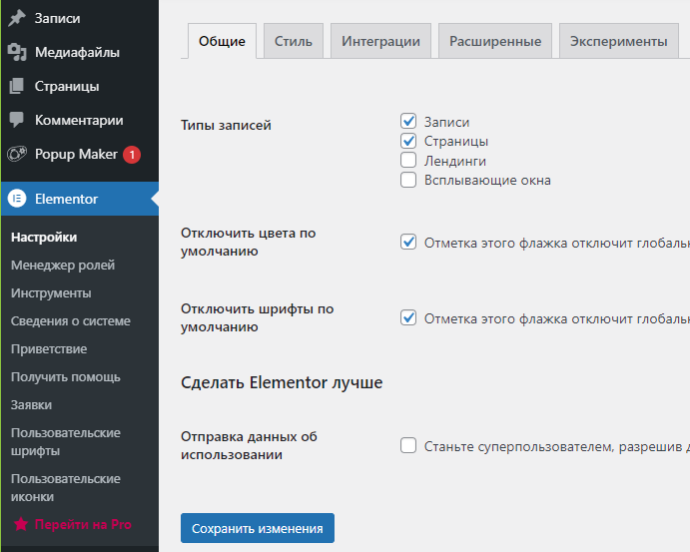Screen dimensions: 690x552
Task: Open the Интеграции tab
Action: tap(381, 41)
